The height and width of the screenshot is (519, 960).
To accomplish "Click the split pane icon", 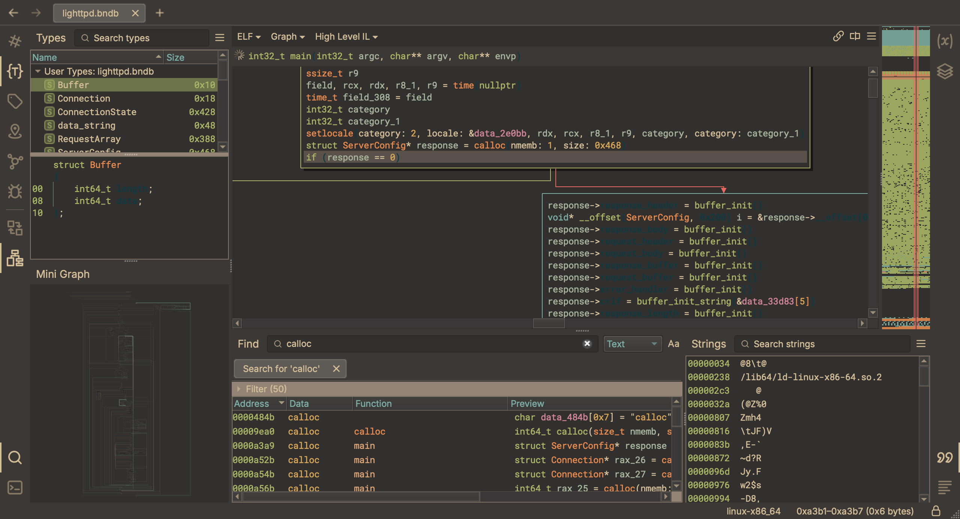I will pyautogui.click(x=855, y=36).
